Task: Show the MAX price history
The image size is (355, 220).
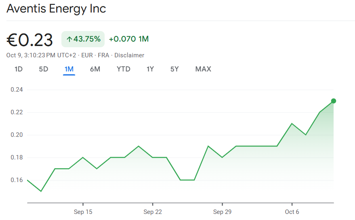Action: coord(203,69)
